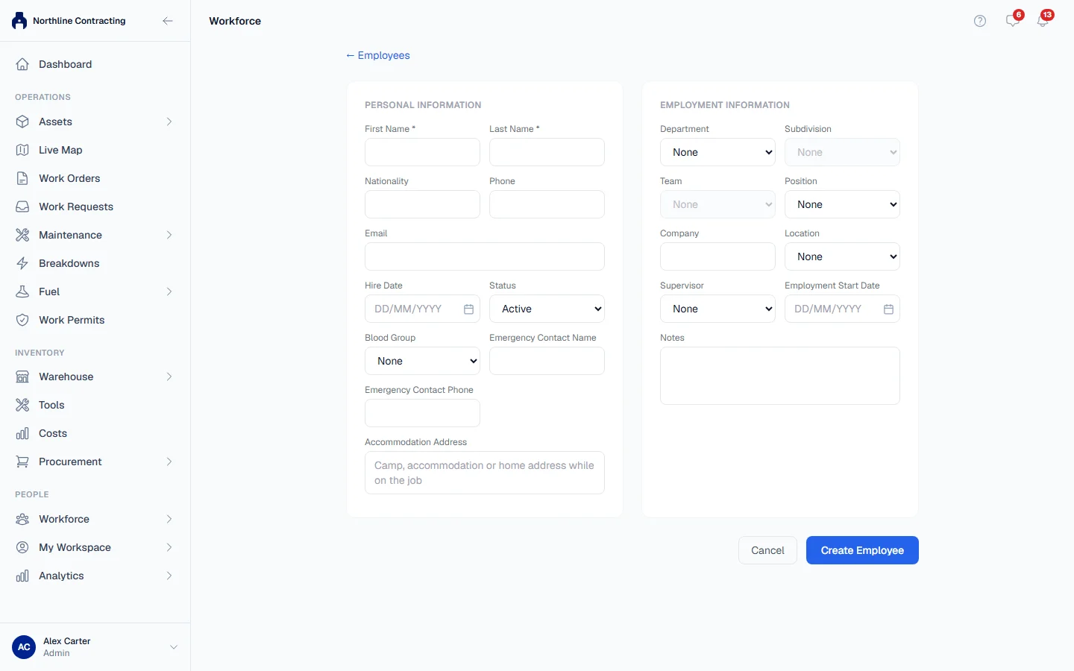Open the Department dropdown
Viewport: 1074px width, 671px height.
pos(717,152)
